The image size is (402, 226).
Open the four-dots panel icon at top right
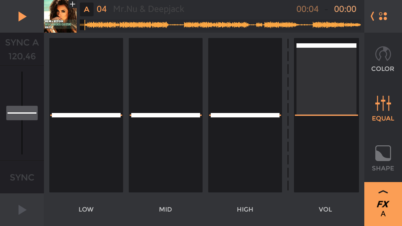pos(383,16)
